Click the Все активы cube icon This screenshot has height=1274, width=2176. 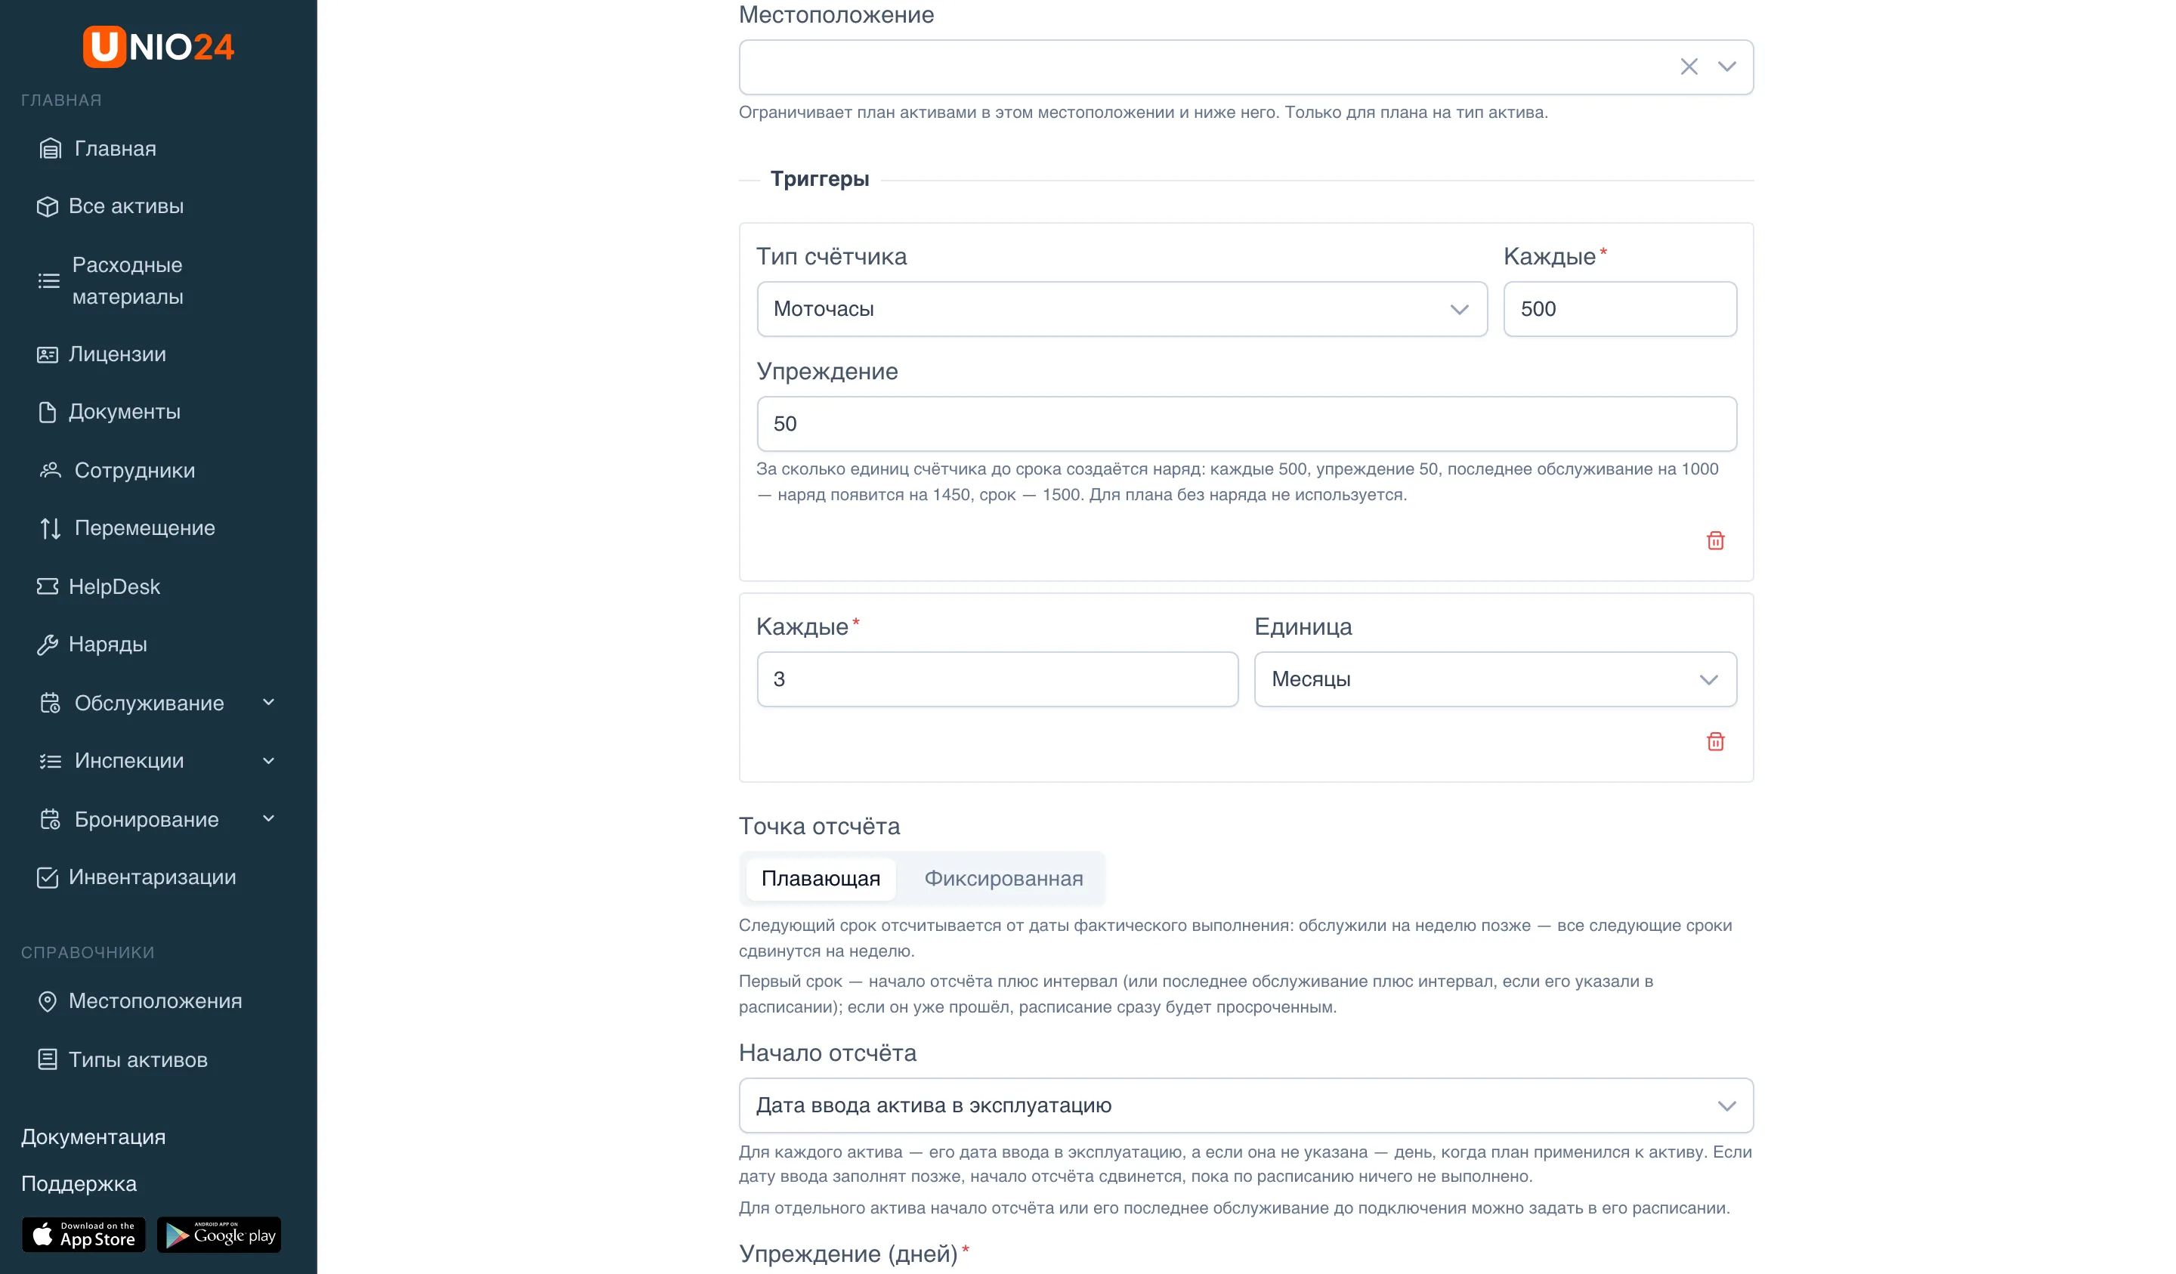pos(48,206)
